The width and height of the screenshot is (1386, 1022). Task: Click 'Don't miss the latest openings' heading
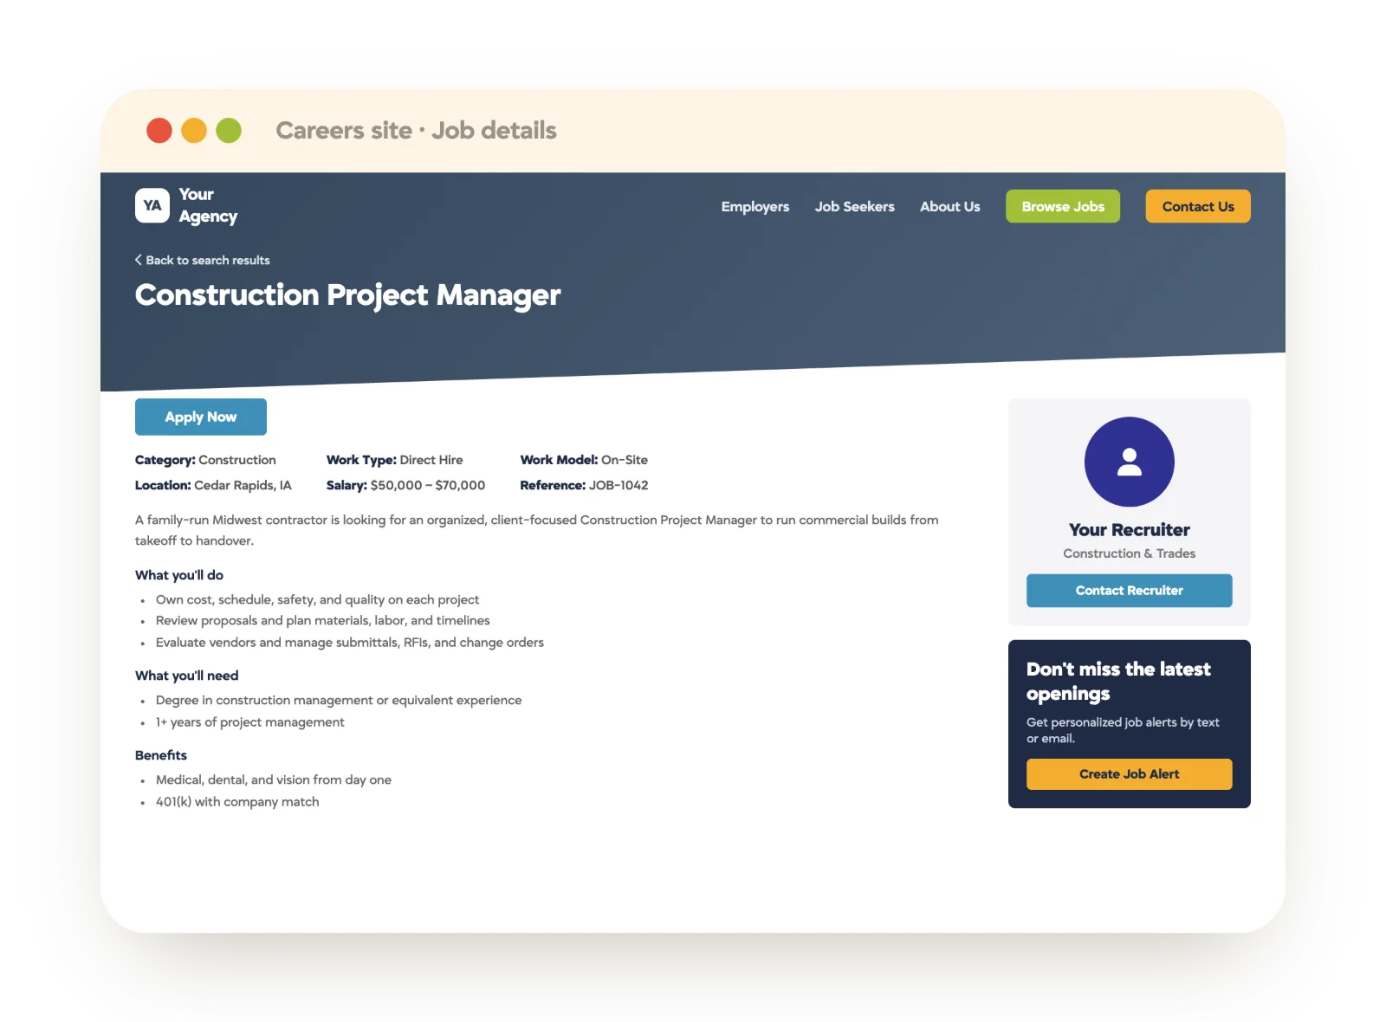[1118, 682]
